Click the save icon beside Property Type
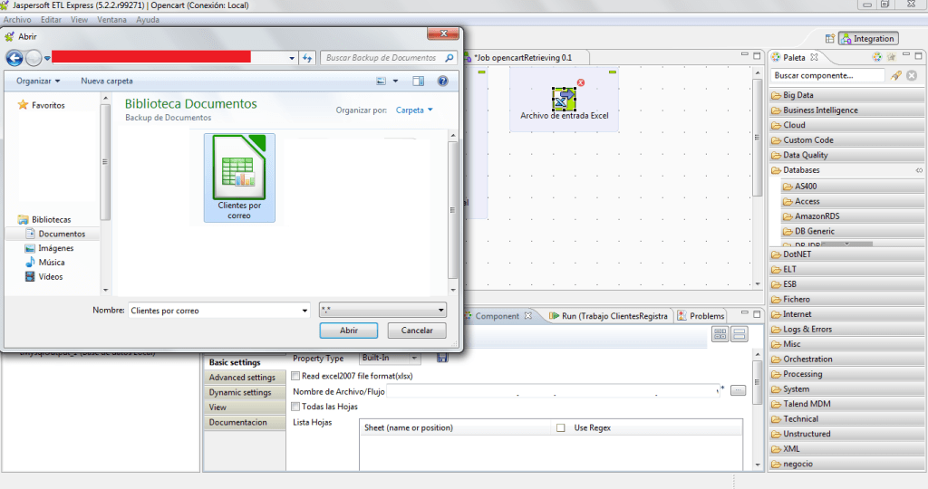 click(442, 359)
